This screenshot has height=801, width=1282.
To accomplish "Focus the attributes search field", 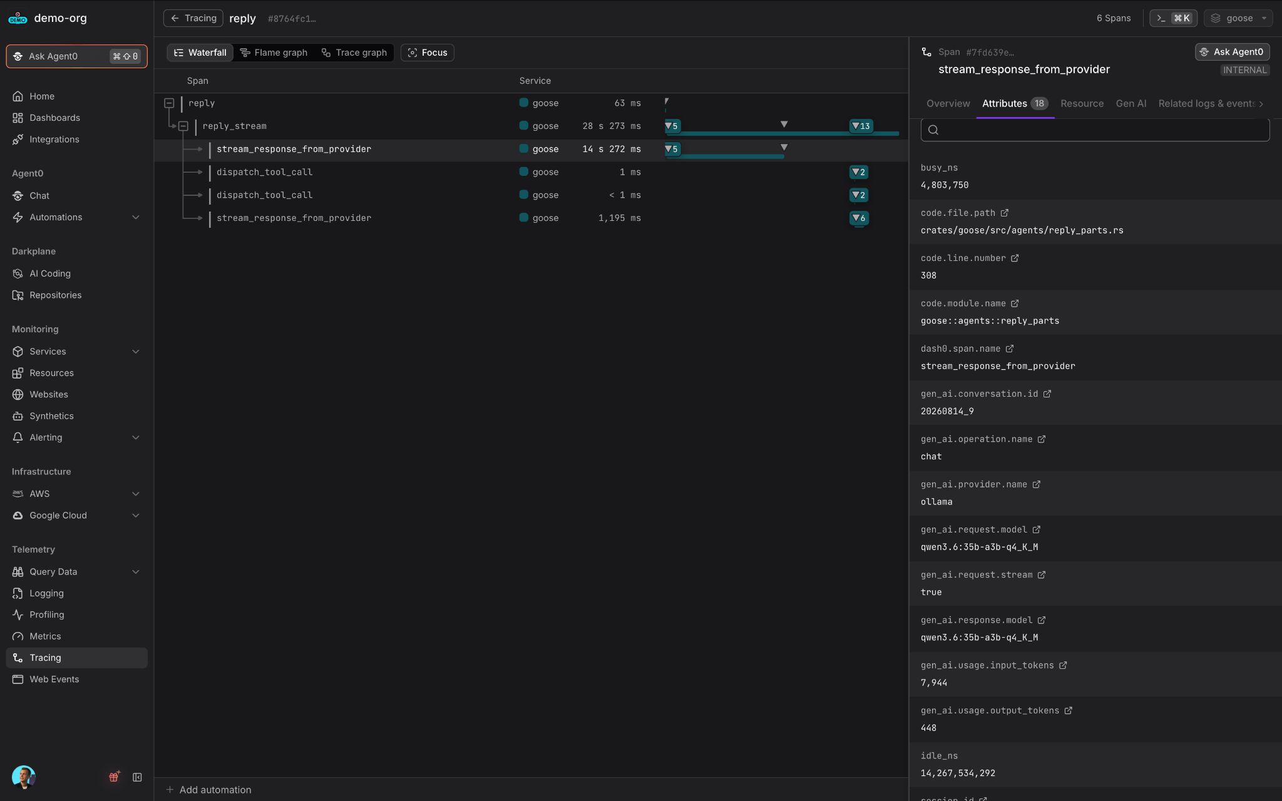I will 1095,130.
